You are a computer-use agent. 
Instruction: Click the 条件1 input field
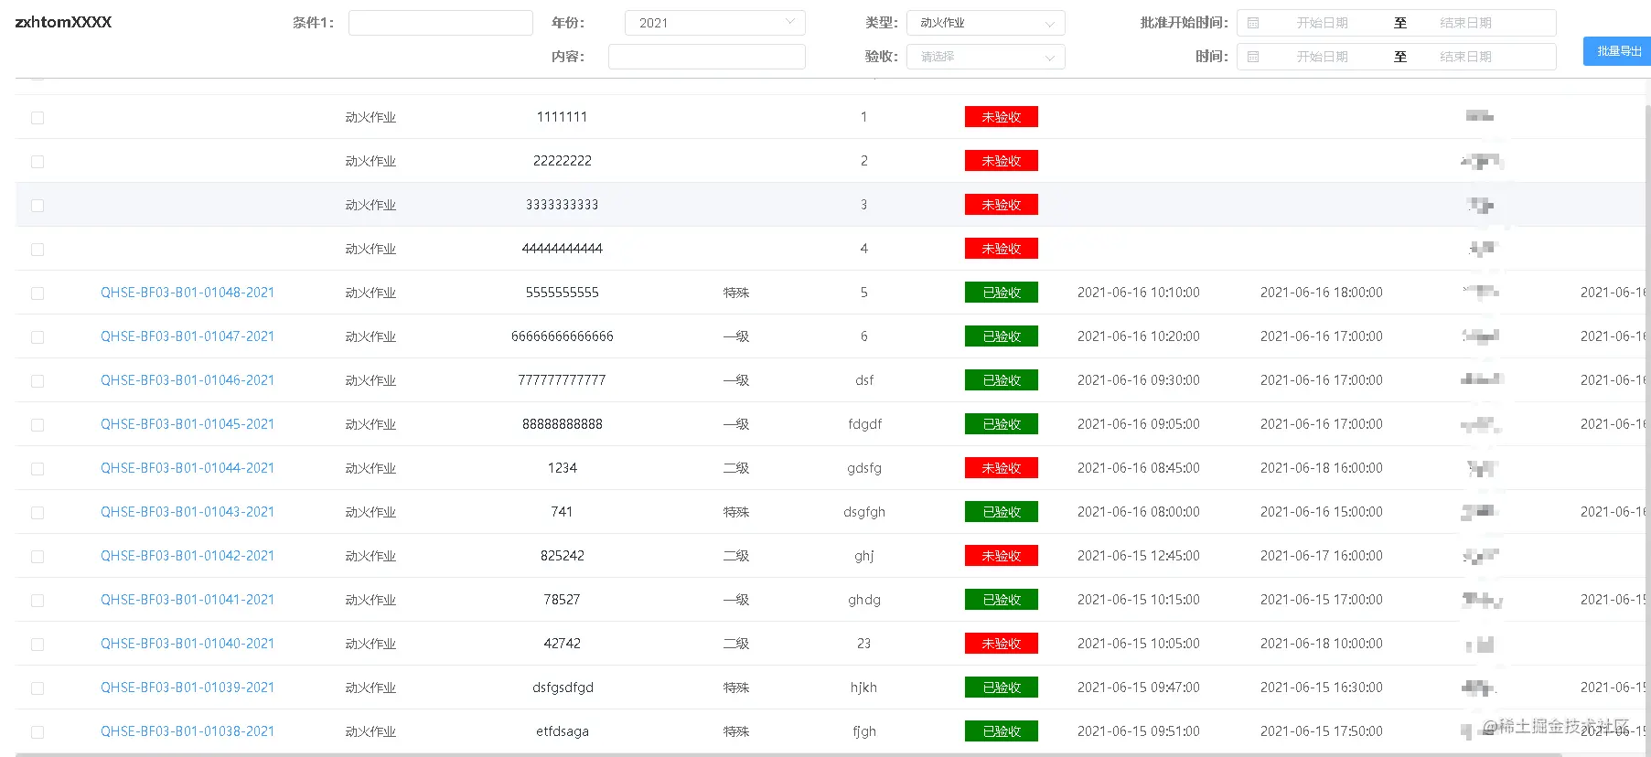click(x=440, y=23)
